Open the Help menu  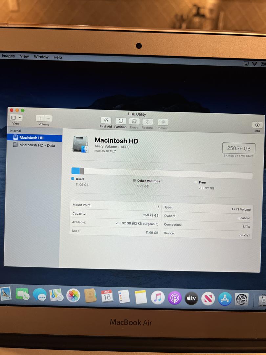tap(57, 57)
